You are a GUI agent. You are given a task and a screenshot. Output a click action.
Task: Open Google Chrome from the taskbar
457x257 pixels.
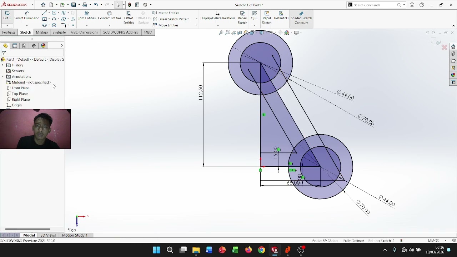(261, 250)
